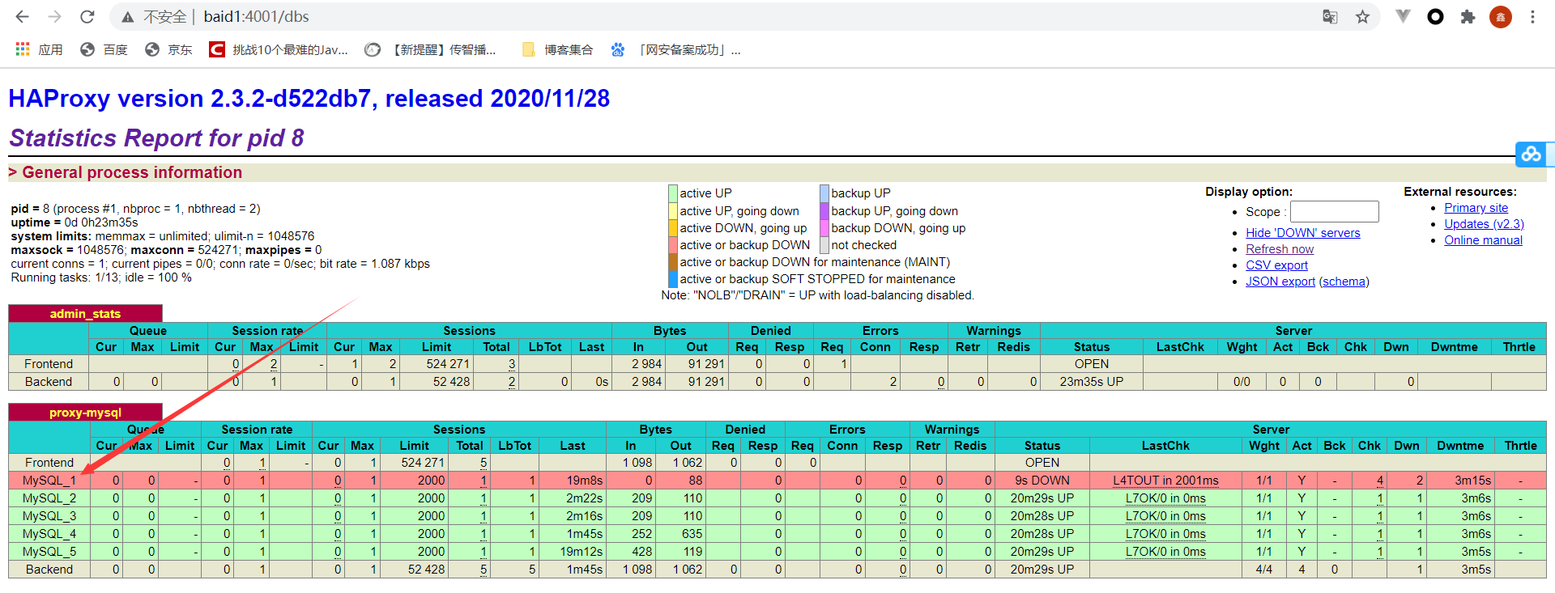
Task: Click the L4TOUT in 2001ms check result
Action: tap(1165, 481)
